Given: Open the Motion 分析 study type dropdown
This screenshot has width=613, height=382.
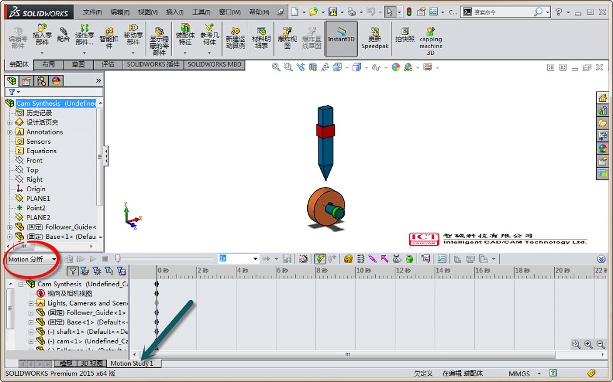Looking at the screenshot, I should (x=54, y=259).
